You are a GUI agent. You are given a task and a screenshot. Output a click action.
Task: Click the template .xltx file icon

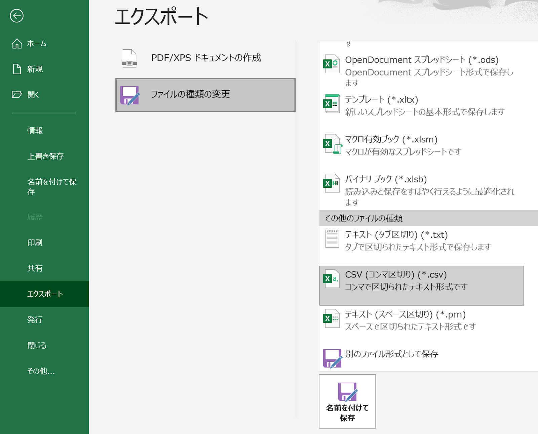tap(331, 104)
